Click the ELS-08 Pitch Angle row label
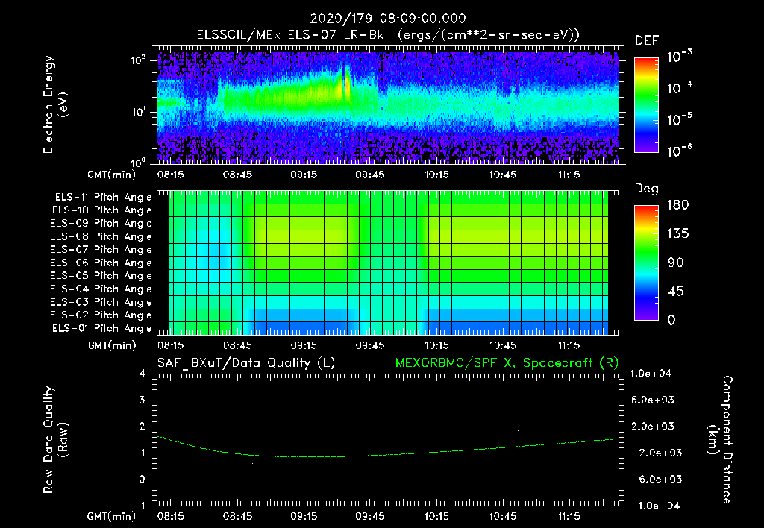 tap(101, 236)
